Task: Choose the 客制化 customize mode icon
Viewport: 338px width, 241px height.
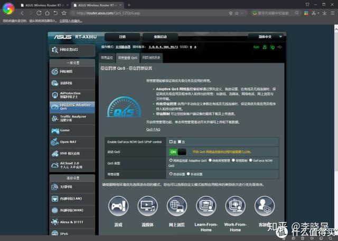Action: [265, 206]
